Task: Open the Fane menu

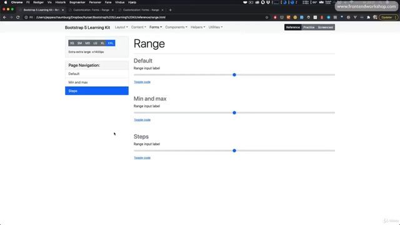Action: coord(108,2)
